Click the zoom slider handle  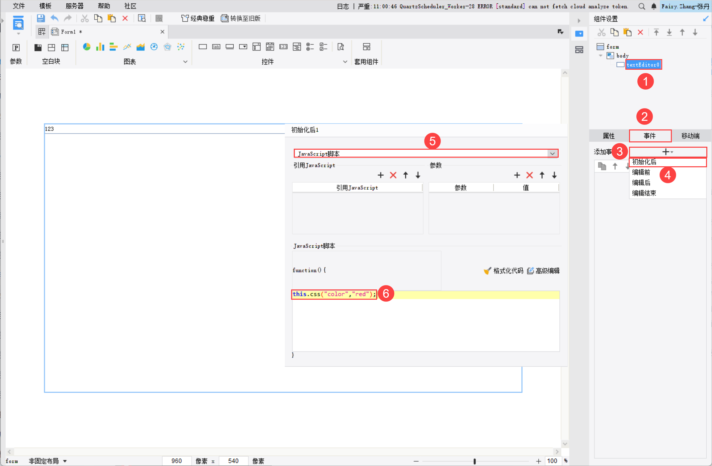(475, 461)
